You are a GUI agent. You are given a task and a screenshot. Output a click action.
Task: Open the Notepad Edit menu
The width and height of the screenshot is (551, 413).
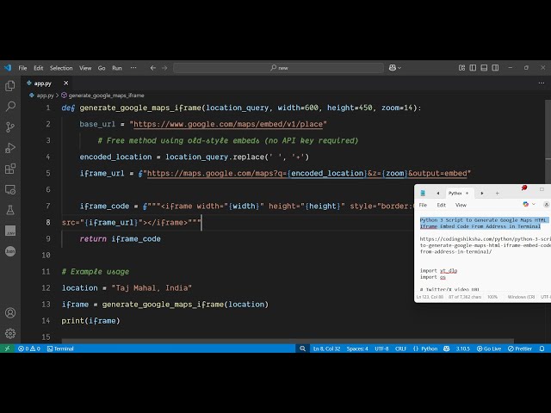click(x=442, y=205)
